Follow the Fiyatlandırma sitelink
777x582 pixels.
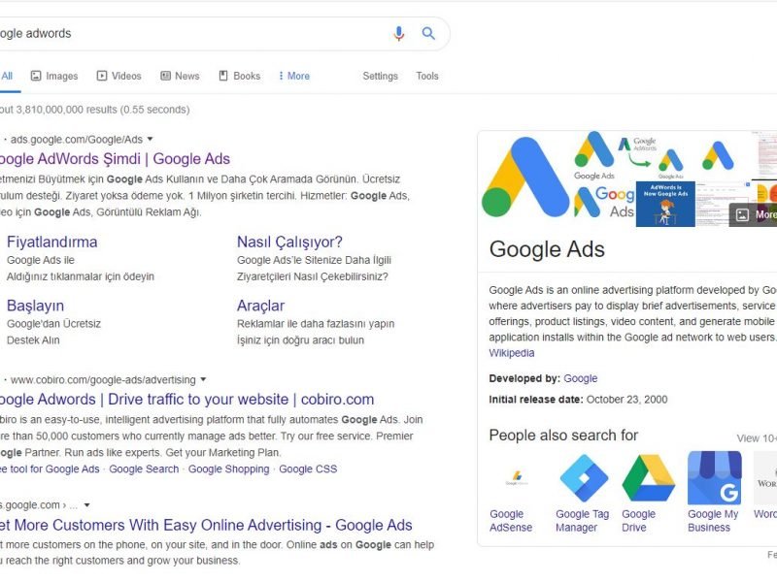[x=52, y=242]
